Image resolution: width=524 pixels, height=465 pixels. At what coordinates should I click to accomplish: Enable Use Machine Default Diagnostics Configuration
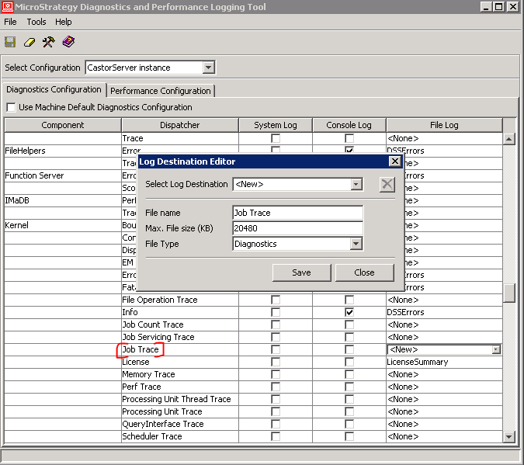[12, 107]
